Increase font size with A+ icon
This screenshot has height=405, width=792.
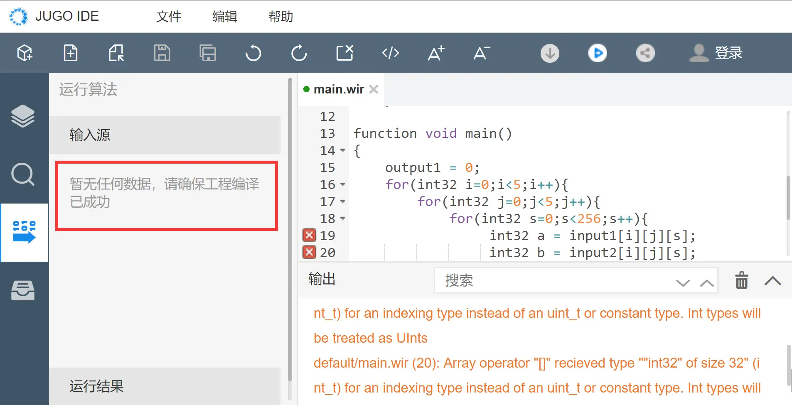[436, 53]
